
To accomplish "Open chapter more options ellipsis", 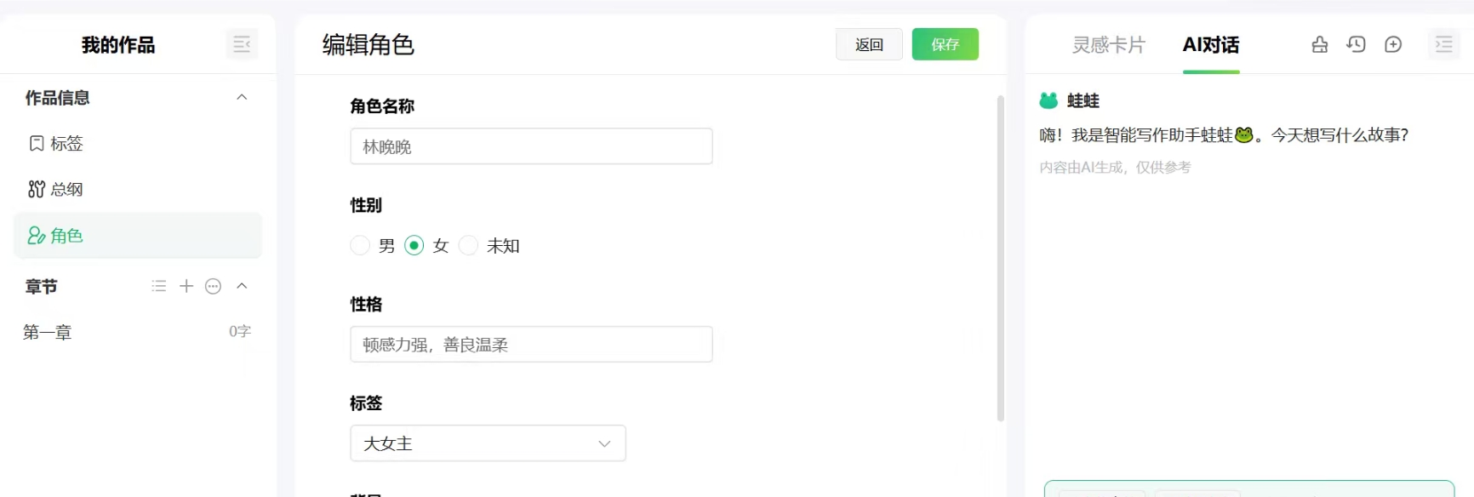I will pos(214,286).
